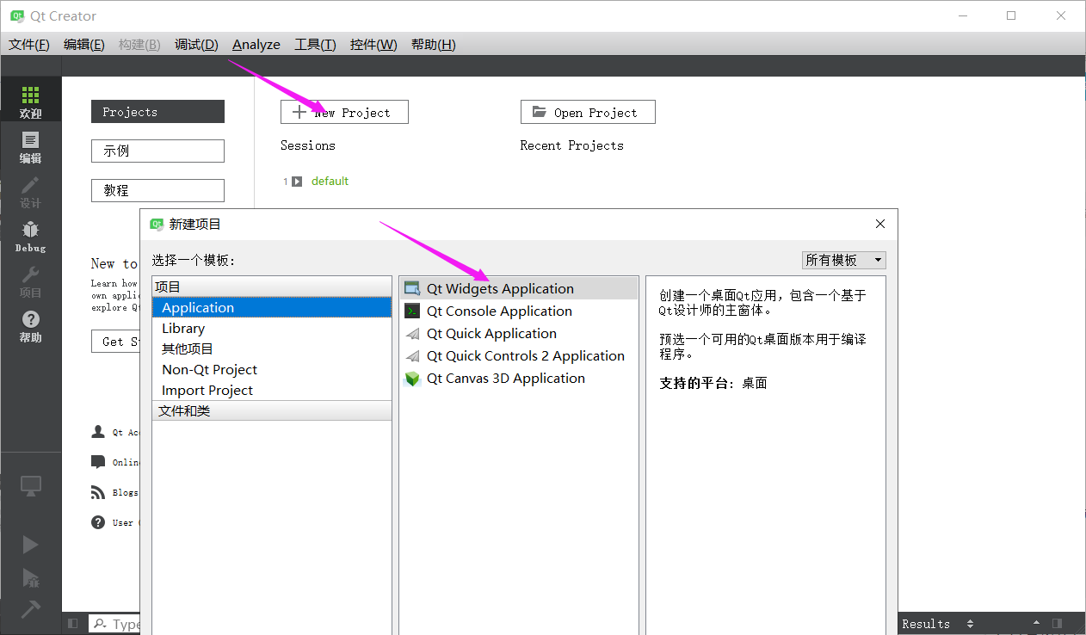Select the Projects tab on welcome page
Screen dimensions: 1086x635
pyautogui.click(x=157, y=112)
